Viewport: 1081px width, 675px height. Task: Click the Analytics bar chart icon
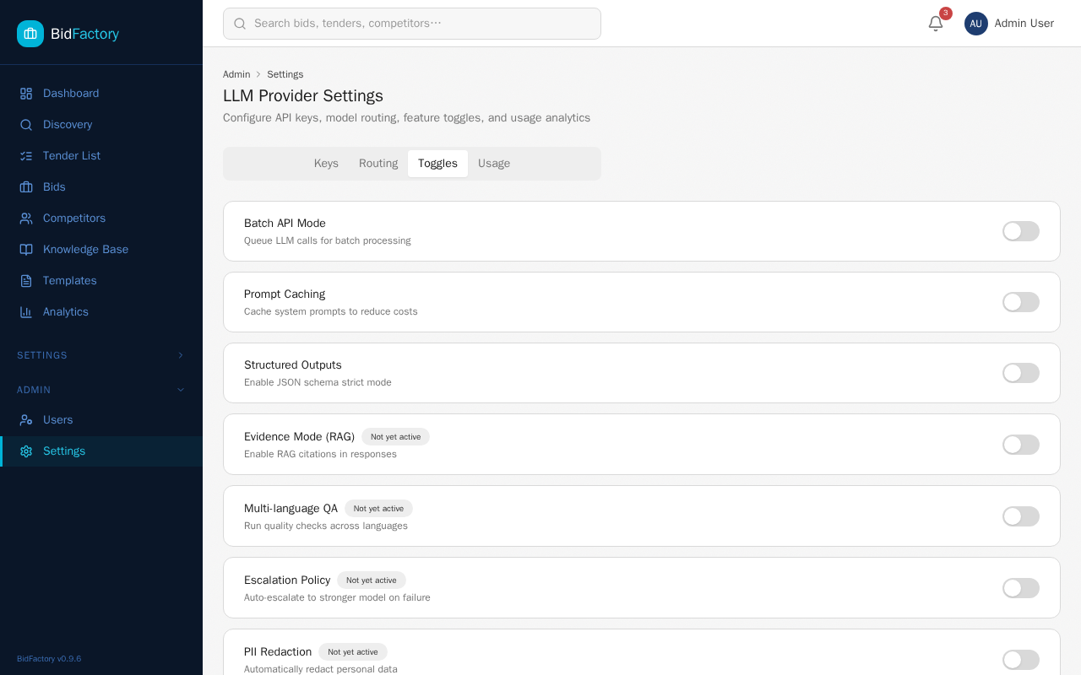(x=26, y=312)
